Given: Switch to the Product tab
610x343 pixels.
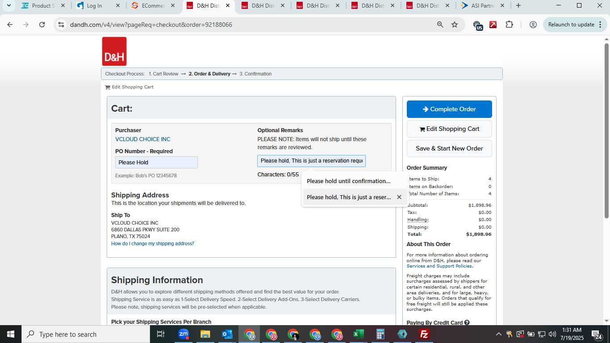Looking at the screenshot, I should coord(43,6).
